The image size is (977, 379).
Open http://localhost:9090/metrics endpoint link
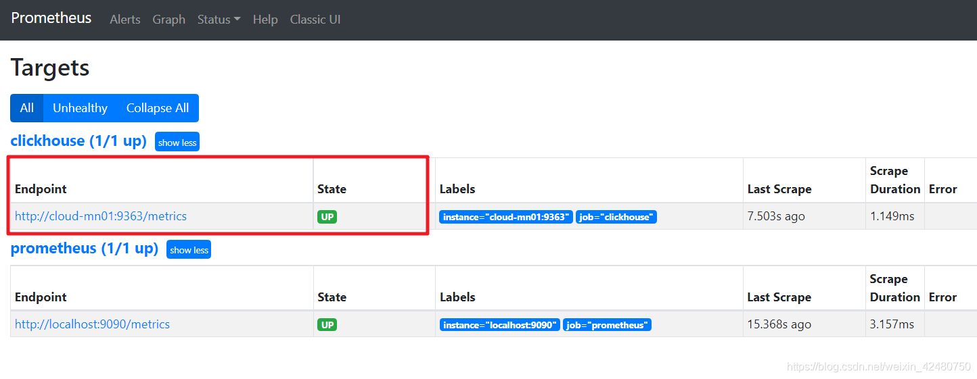click(x=92, y=324)
